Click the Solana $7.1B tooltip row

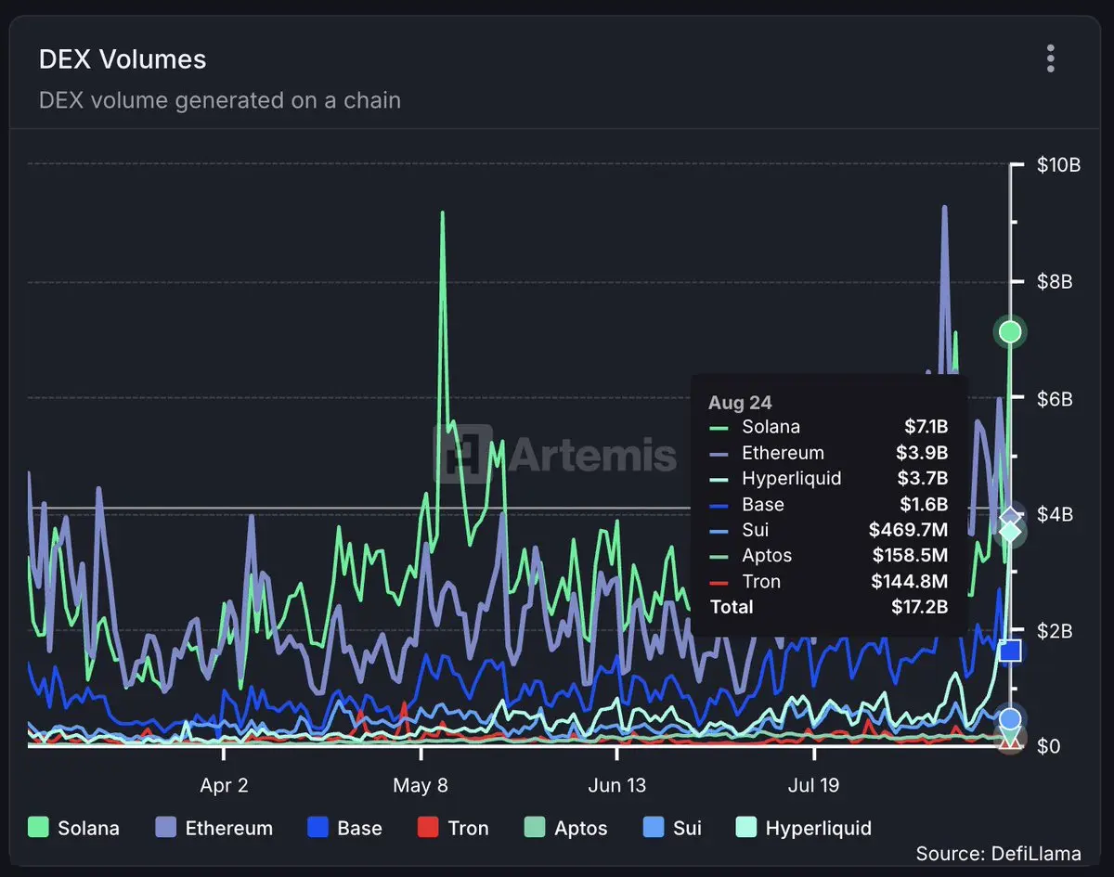[x=828, y=427]
